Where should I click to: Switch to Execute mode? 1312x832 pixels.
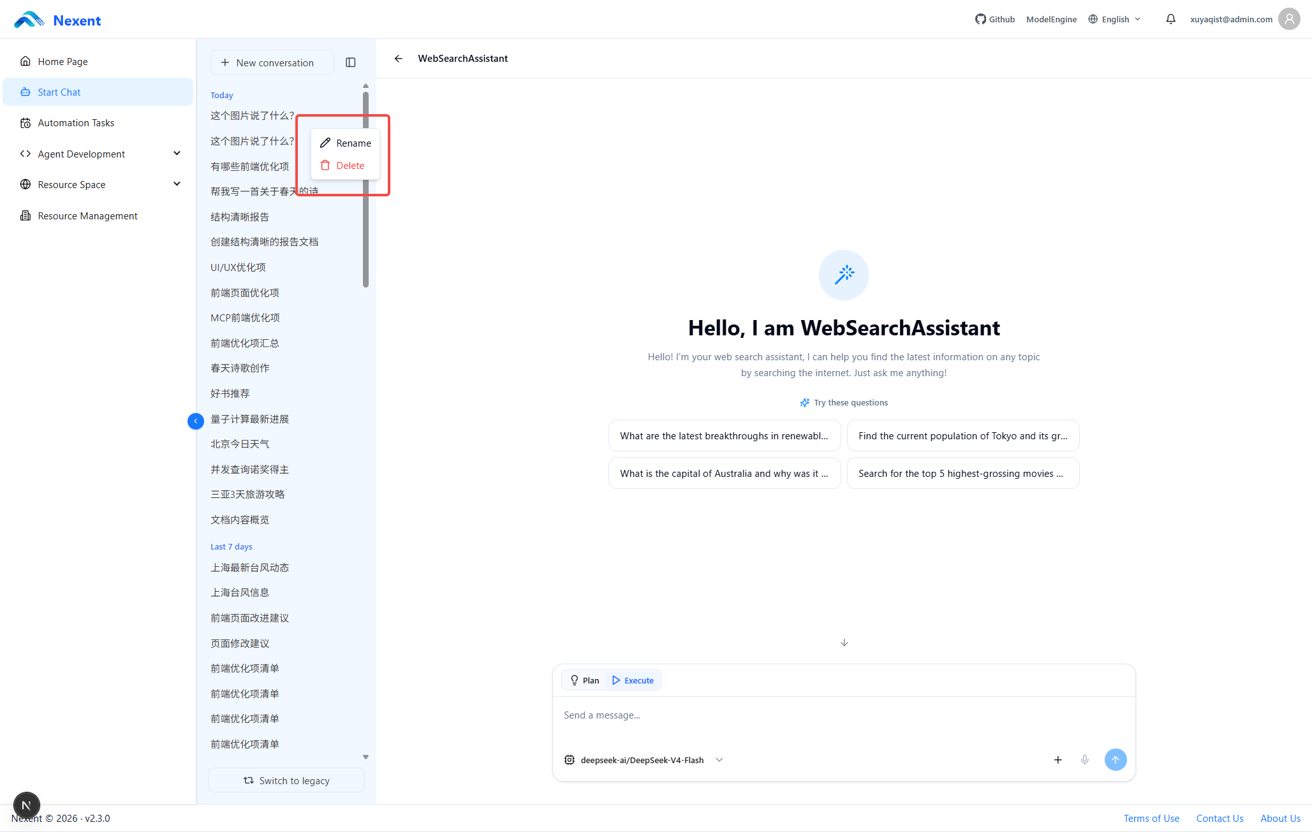click(633, 680)
